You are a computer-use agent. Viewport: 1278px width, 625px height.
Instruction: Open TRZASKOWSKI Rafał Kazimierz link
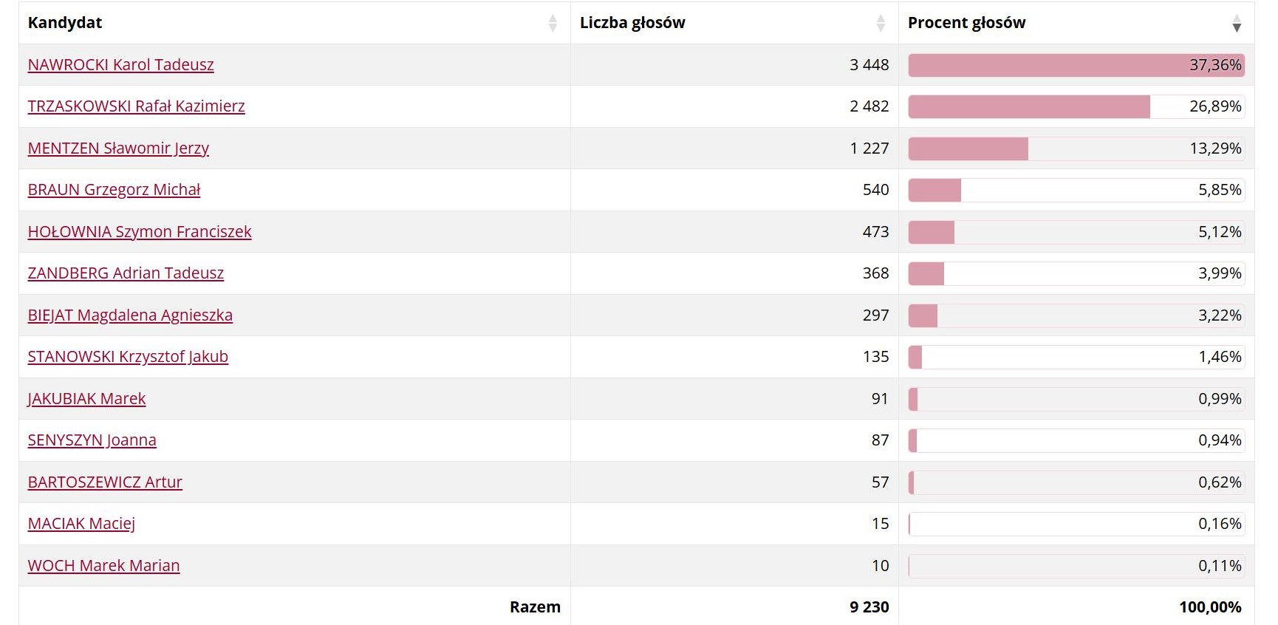(x=136, y=106)
